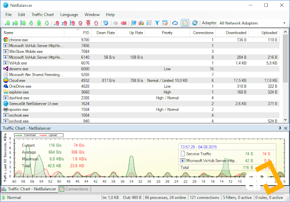Click the blue circular reset arrow icon

106,23
